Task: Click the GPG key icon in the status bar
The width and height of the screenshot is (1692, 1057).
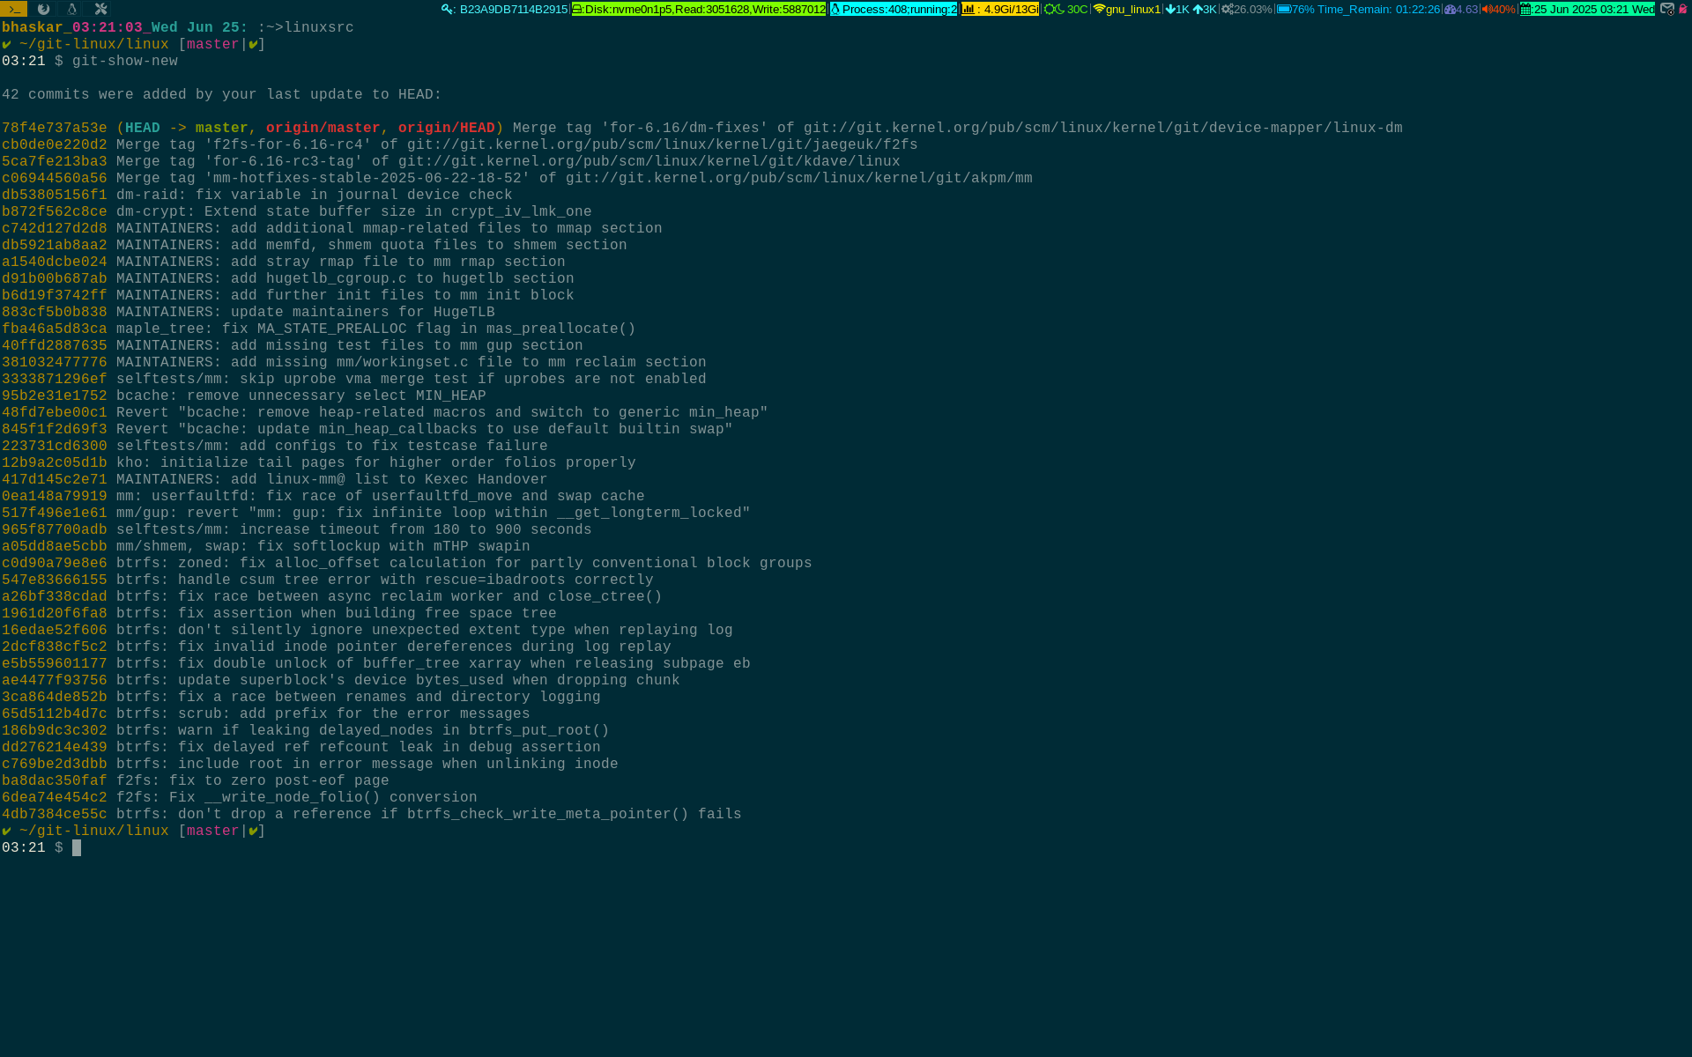Action: click(448, 10)
